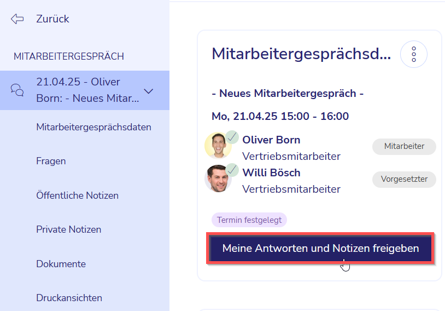Click Meine Antworten und Notizen freigeben button
The width and height of the screenshot is (445, 311).
click(x=320, y=249)
